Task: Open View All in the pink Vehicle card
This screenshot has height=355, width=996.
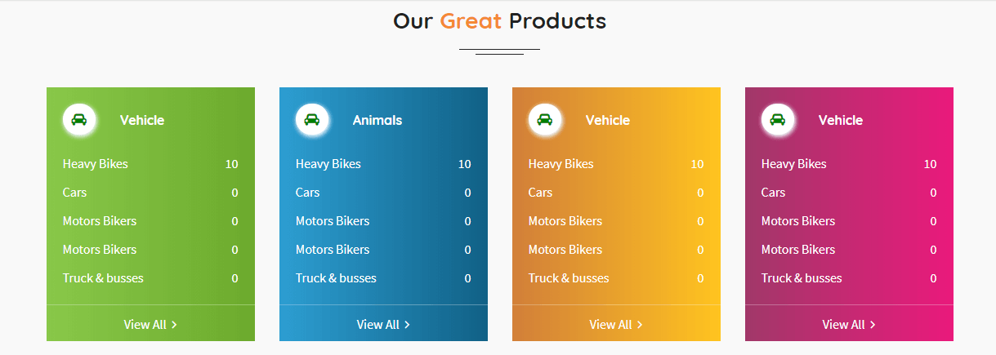Action: pyautogui.click(x=843, y=325)
